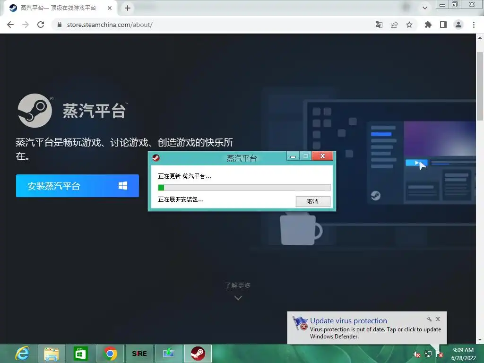Open the Update virus protection notification
This screenshot has height=363, width=484.
point(367,328)
